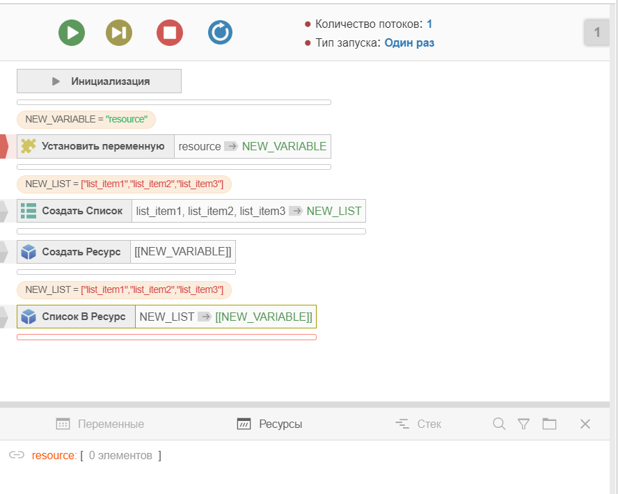This screenshot has width=618, height=494.
Task: Open the Стек tab
Action: click(x=418, y=424)
